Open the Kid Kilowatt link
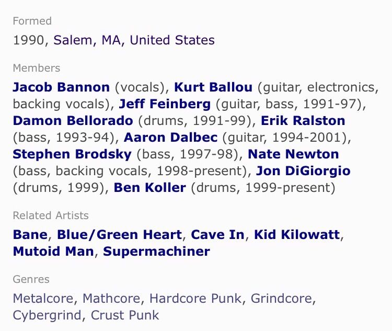The width and height of the screenshot is (392, 331). pyautogui.click(x=297, y=235)
